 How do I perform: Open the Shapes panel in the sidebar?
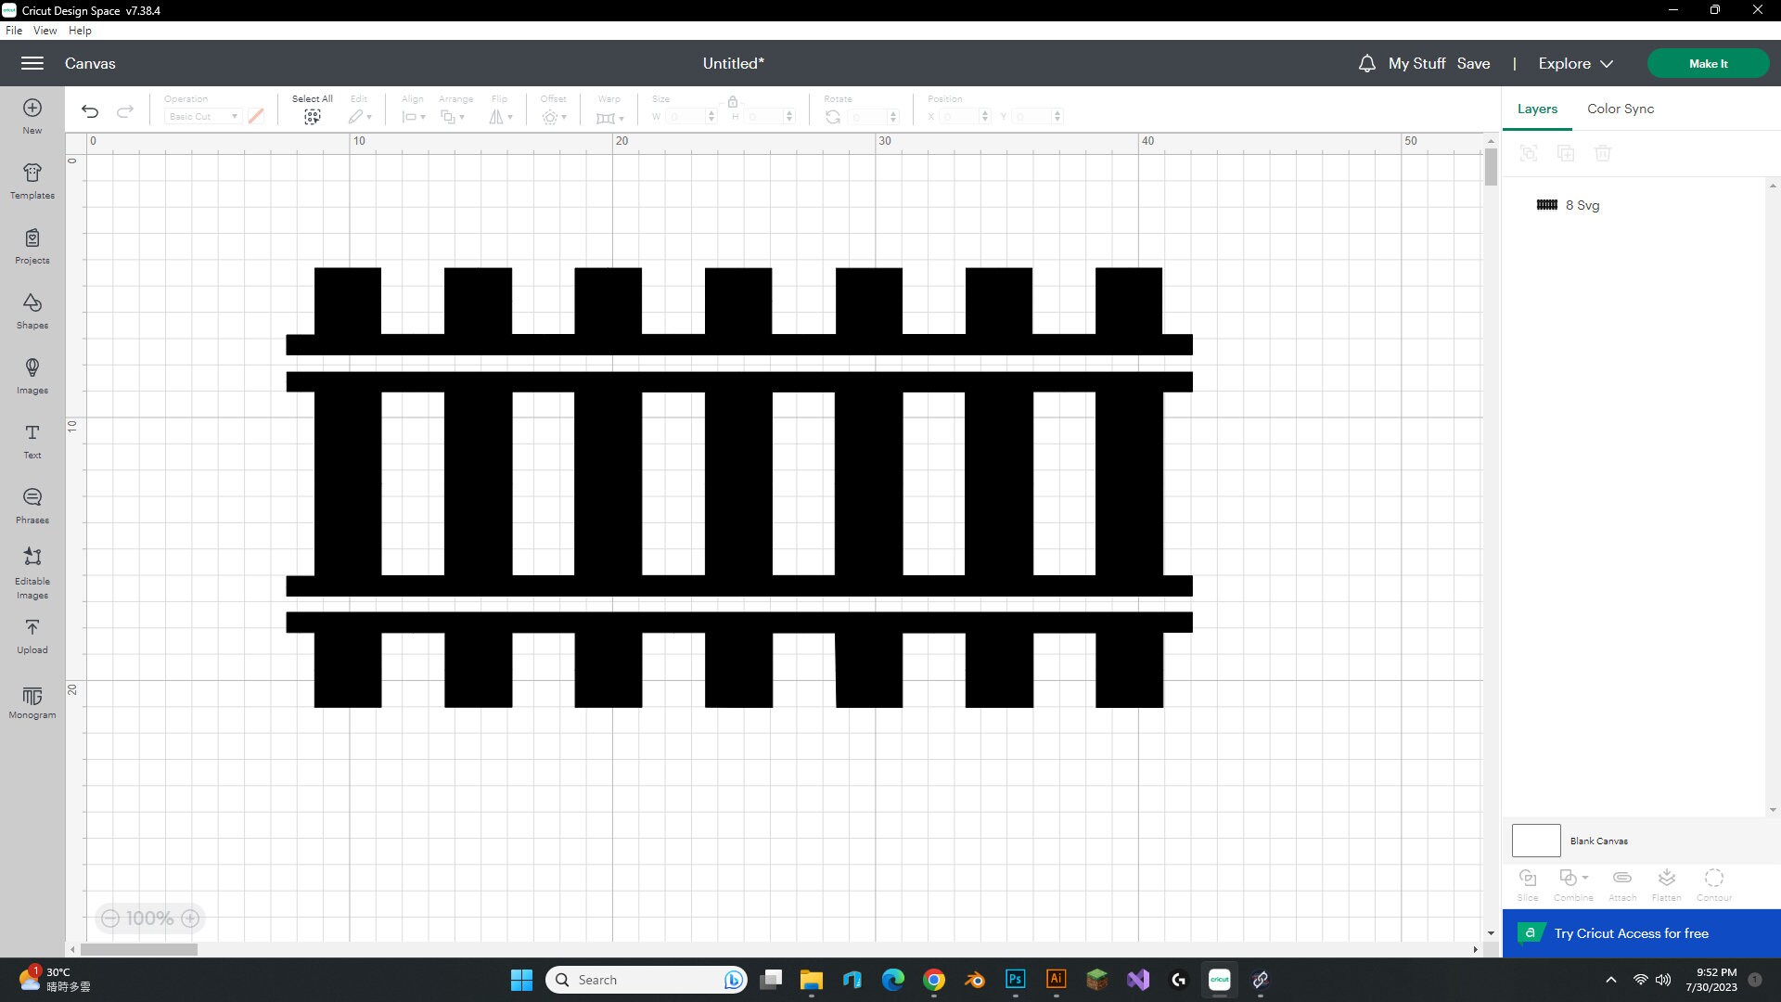(x=32, y=311)
